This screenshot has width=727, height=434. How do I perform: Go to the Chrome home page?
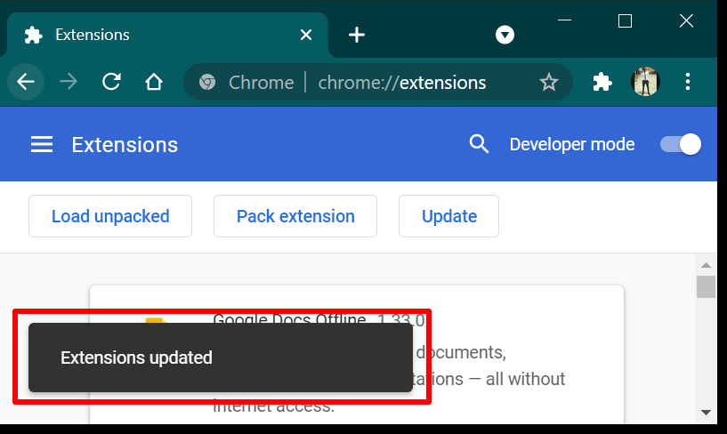point(154,83)
